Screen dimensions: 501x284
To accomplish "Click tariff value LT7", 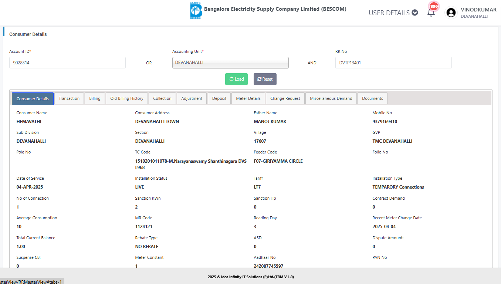I will point(257,187).
